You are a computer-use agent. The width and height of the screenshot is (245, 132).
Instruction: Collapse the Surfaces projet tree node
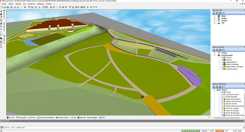click(215, 55)
